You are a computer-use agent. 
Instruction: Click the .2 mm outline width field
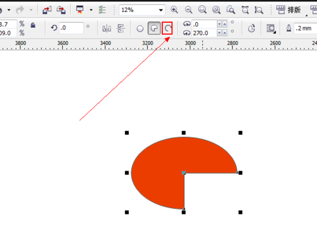(306, 28)
